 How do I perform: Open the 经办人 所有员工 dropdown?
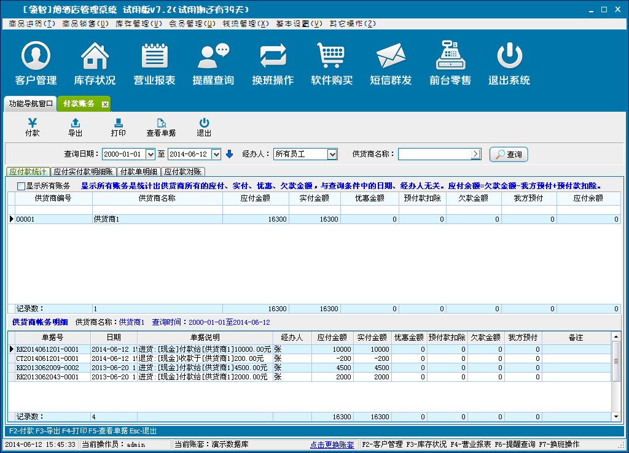tap(332, 154)
